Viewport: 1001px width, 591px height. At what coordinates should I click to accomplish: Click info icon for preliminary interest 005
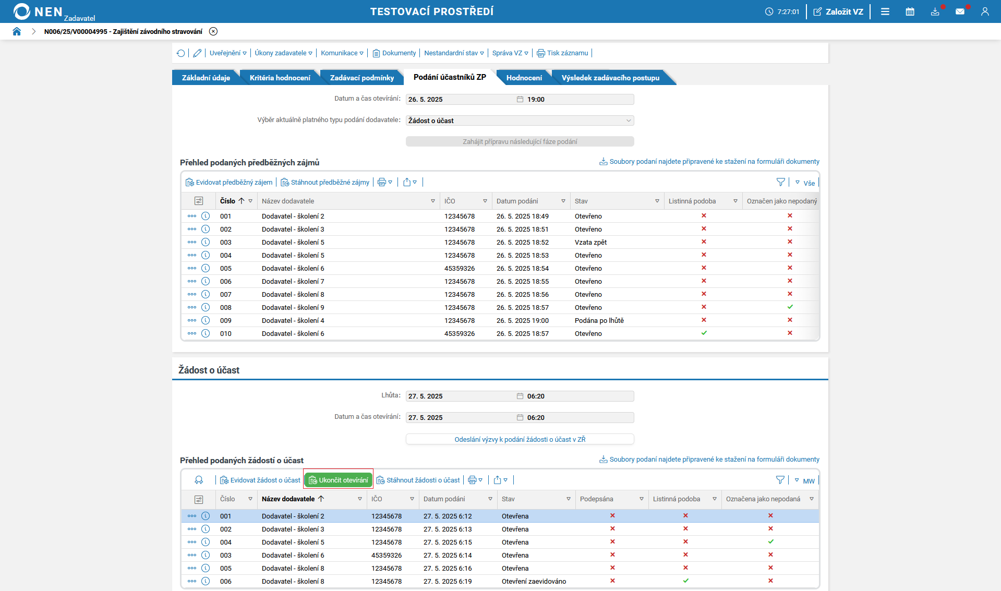click(x=206, y=268)
